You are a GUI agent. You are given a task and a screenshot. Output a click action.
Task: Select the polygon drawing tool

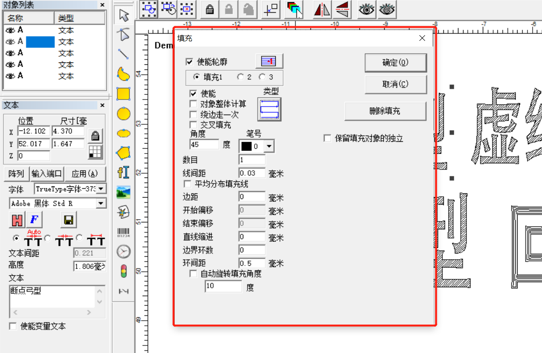tap(124, 153)
